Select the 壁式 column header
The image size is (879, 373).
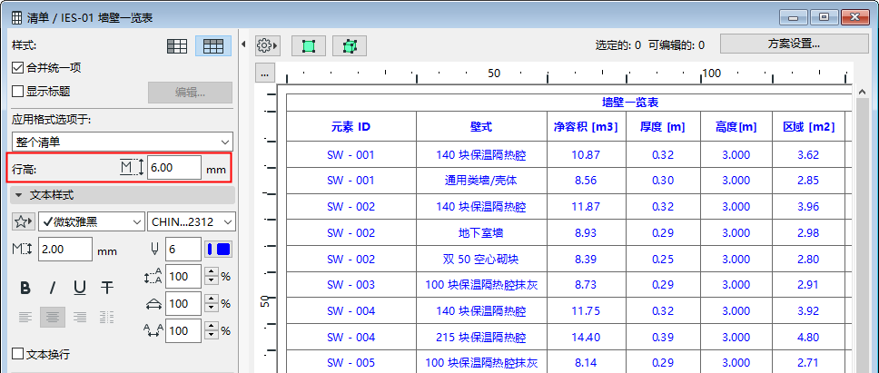[x=481, y=126]
